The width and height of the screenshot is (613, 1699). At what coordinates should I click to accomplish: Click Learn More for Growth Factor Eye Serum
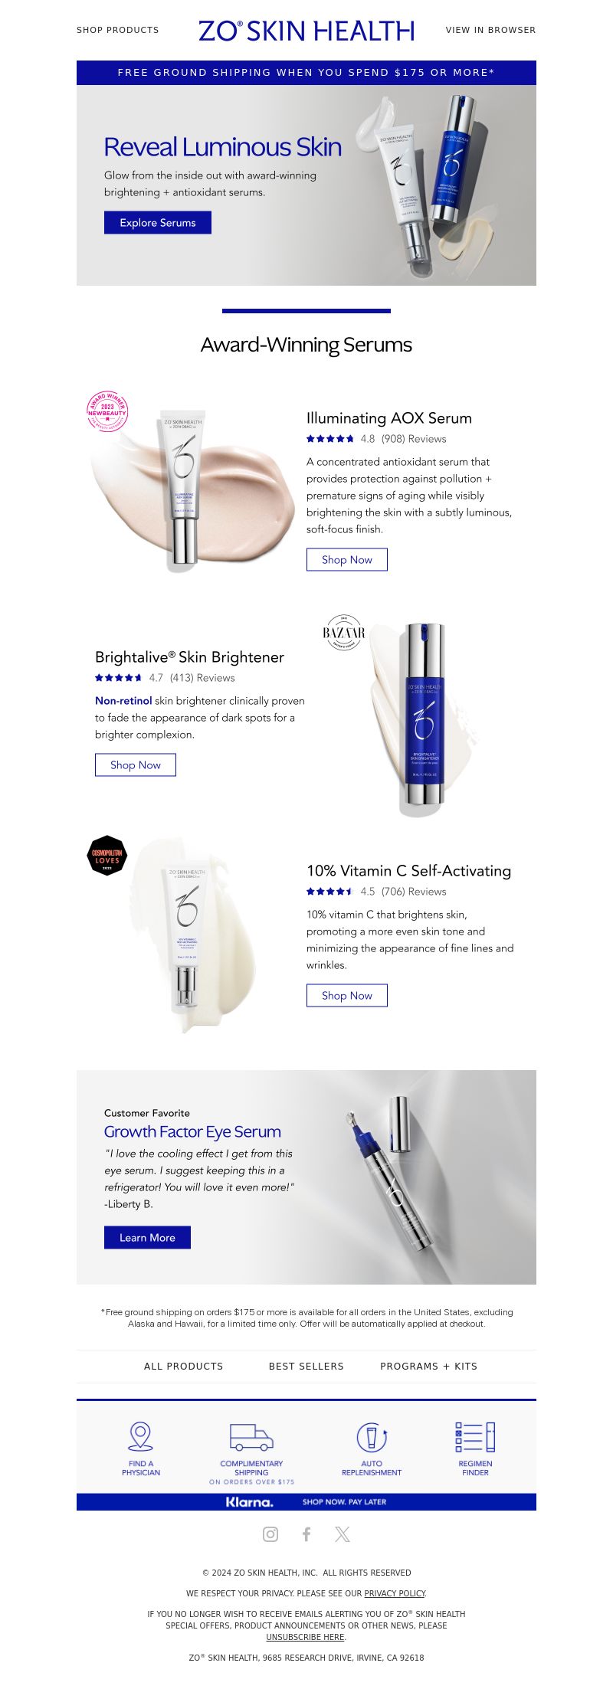coord(147,1237)
